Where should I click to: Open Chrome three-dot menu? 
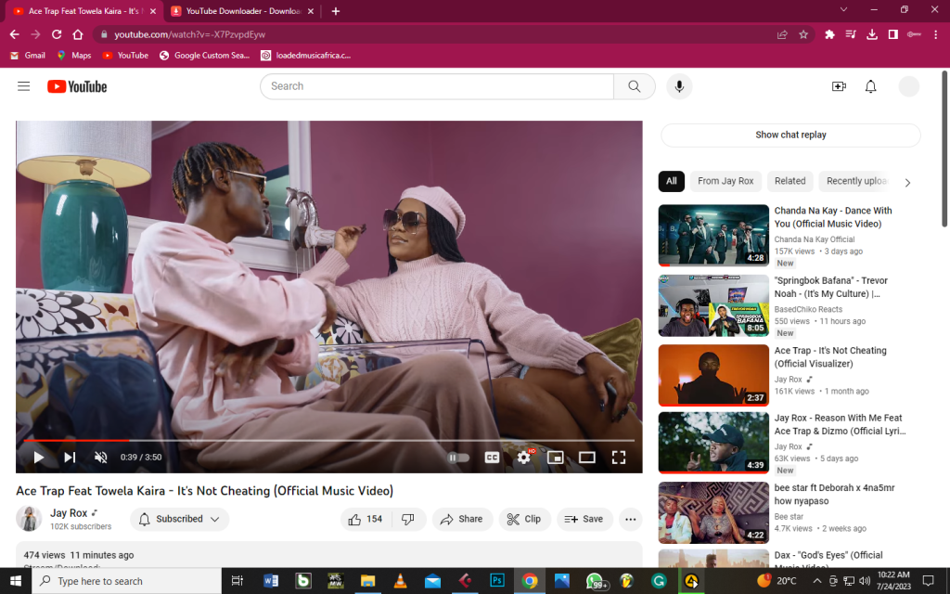click(935, 34)
